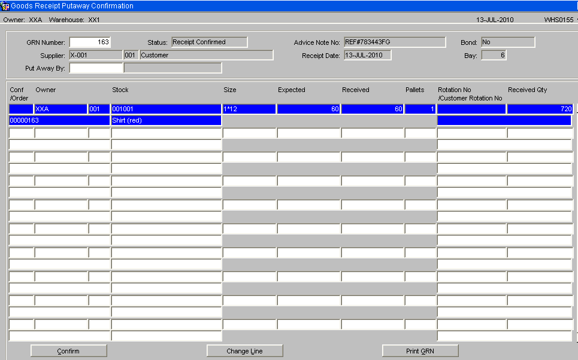Click the stock code cell 001001
The height and width of the screenshot is (360, 578).
(x=167, y=109)
